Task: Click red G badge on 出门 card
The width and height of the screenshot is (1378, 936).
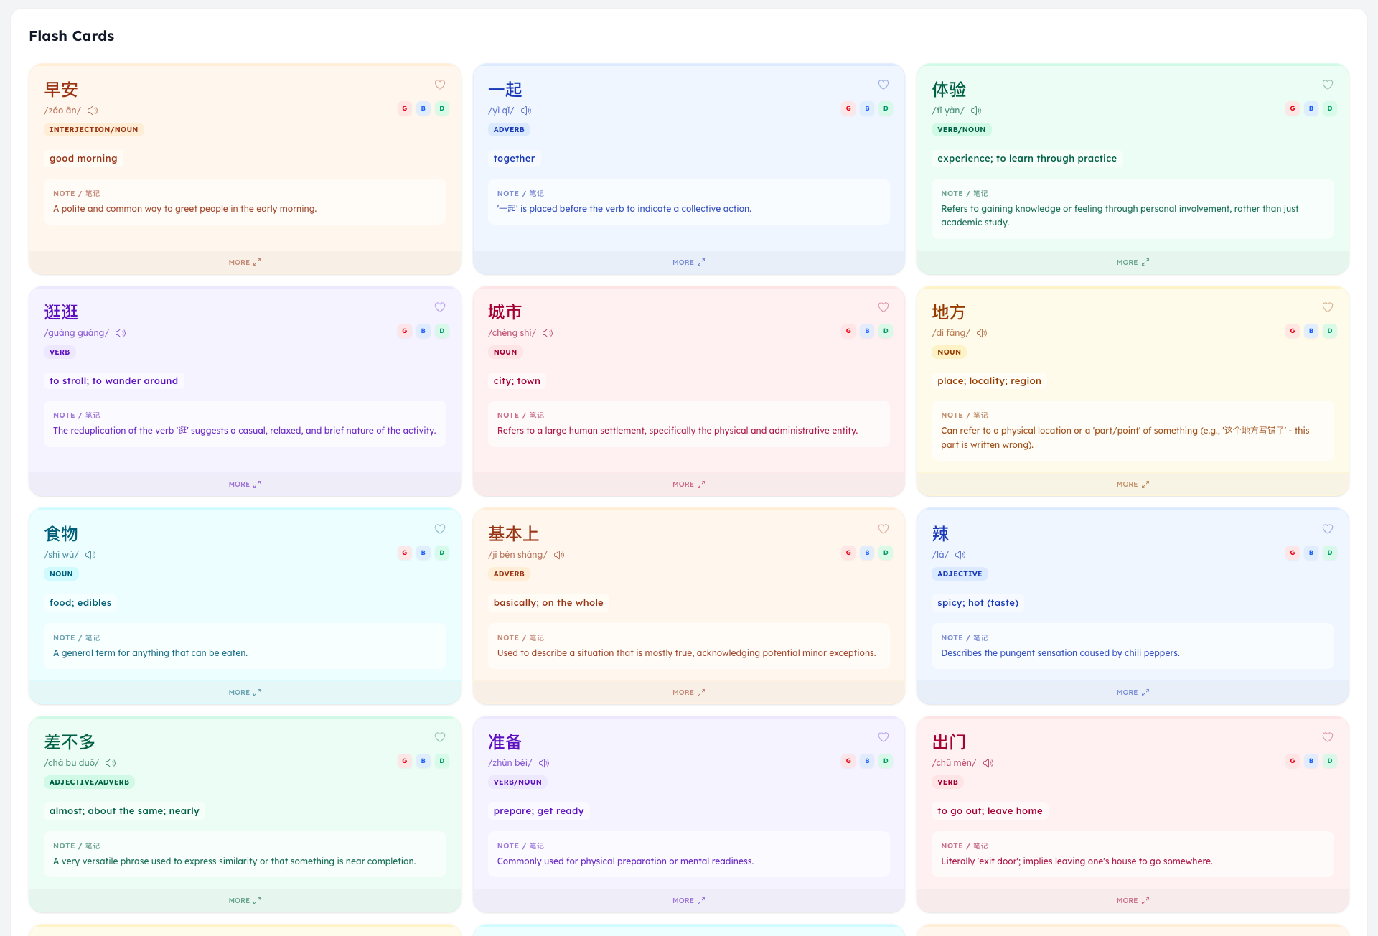Action: [x=1293, y=761]
